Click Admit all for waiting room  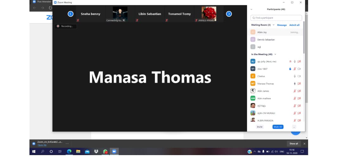pos(294,25)
